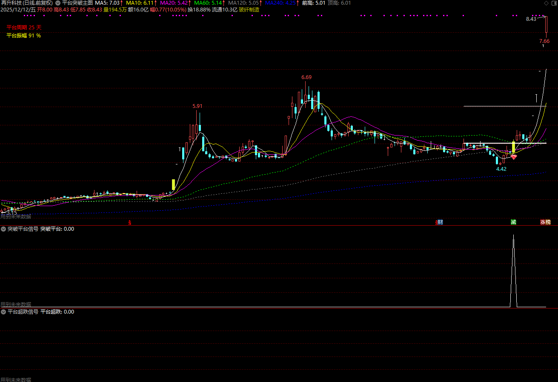Click the 6.69 peak price label
The height and width of the screenshot is (382, 558).
pos(306,77)
